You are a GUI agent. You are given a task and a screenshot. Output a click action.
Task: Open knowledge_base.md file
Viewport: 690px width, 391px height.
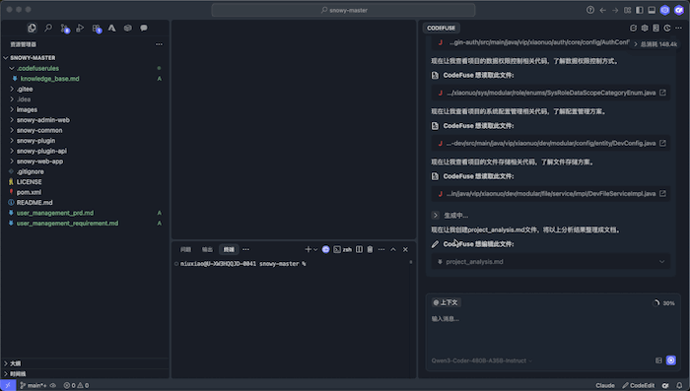coord(49,78)
